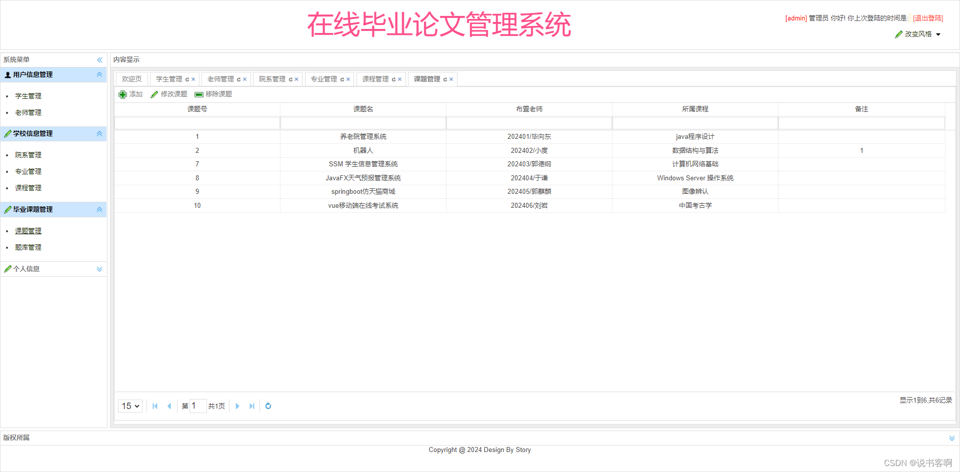The width and height of the screenshot is (960, 472).
Task: Open 课程管理 in the sidebar
Action: pos(28,188)
